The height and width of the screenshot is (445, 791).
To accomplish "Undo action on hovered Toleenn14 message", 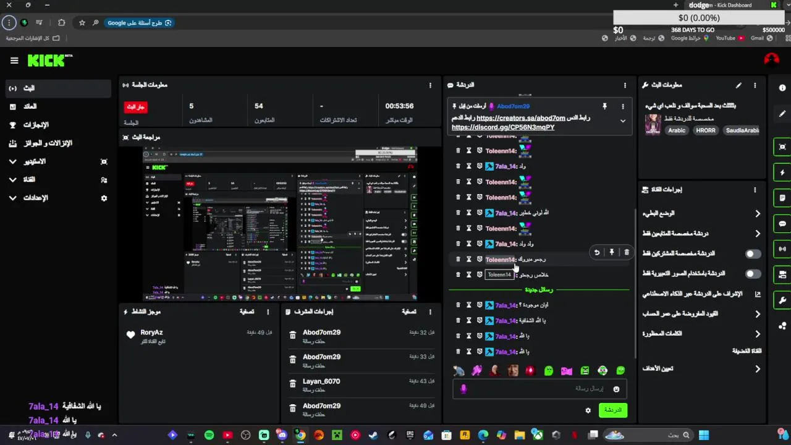I will 596,252.
